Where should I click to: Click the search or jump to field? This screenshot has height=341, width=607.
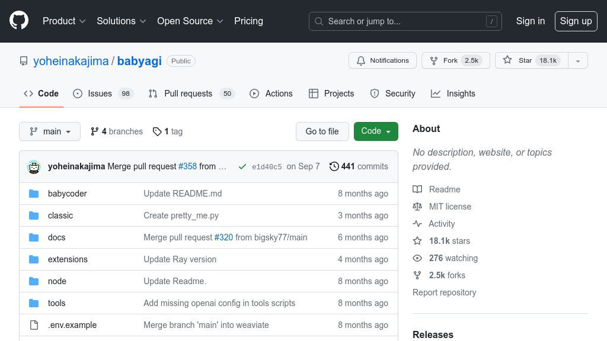405,21
